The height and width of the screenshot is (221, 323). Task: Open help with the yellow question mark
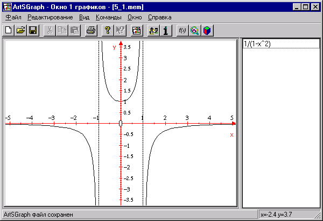click(108, 31)
